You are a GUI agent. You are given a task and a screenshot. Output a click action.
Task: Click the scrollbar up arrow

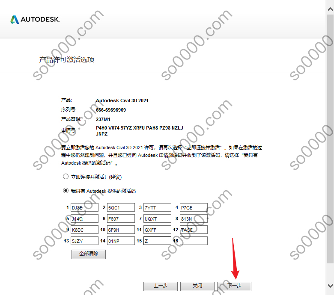[330, 9]
